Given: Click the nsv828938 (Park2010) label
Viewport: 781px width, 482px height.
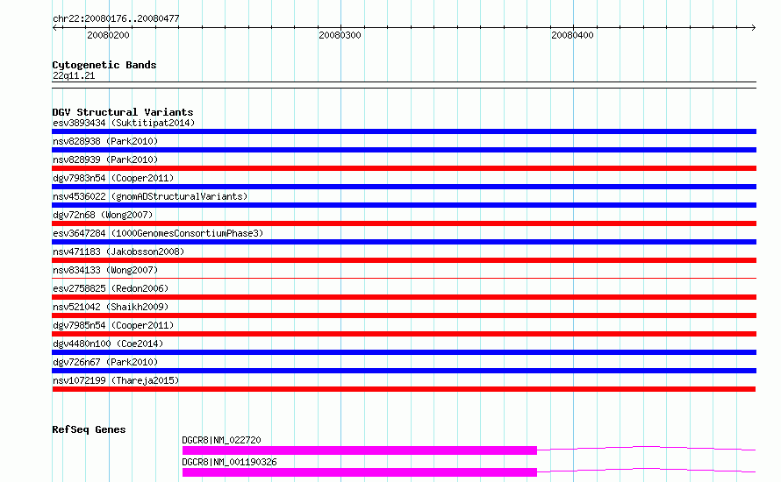Looking at the screenshot, I should [105, 141].
